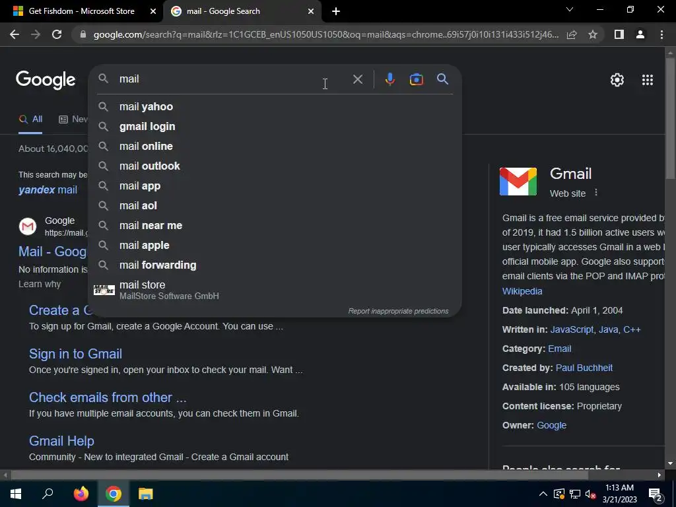Go back with the browser back arrow
676x507 pixels.
pos(15,34)
